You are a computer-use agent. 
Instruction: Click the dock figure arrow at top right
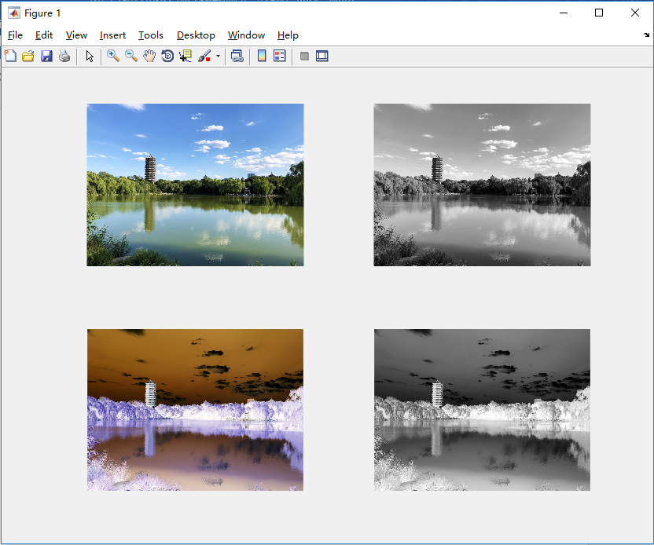[x=646, y=35]
